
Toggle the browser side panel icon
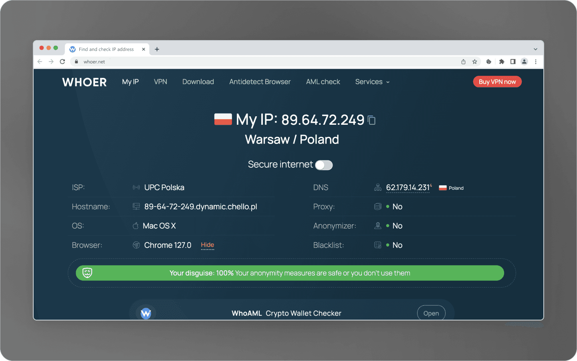pyautogui.click(x=513, y=61)
